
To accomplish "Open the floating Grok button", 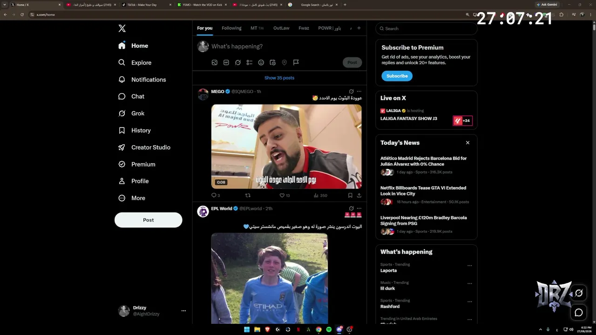I will tap(579, 293).
